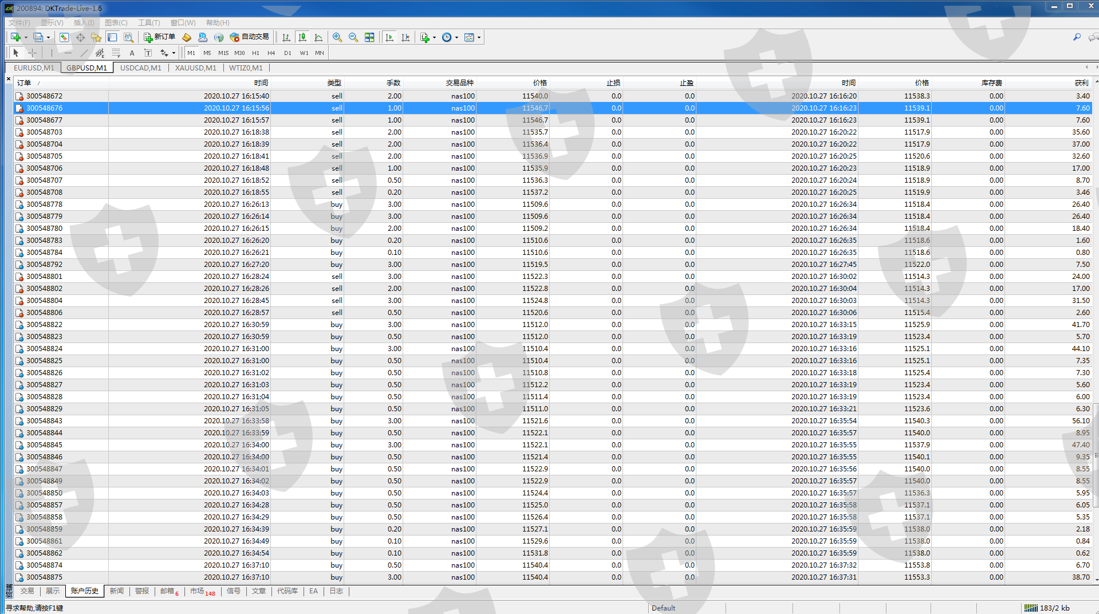Select order 300548792 row
The width and height of the screenshot is (1099, 614).
click(44, 265)
